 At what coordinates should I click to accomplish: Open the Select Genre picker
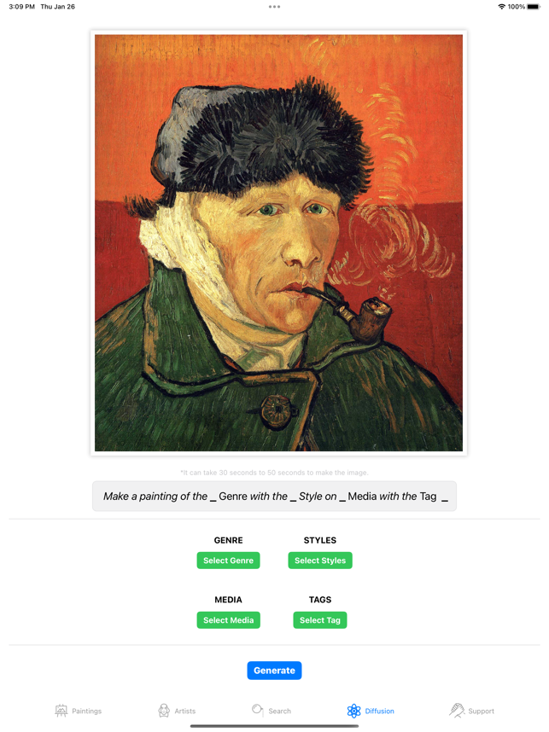tap(228, 561)
